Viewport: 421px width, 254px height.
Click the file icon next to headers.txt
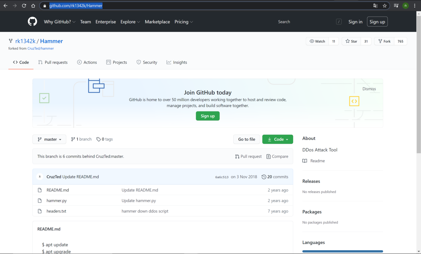pyautogui.click(x=40, y=211)
